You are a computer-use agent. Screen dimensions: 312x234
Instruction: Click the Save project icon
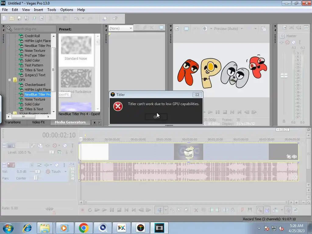click(x=19, y=18)
